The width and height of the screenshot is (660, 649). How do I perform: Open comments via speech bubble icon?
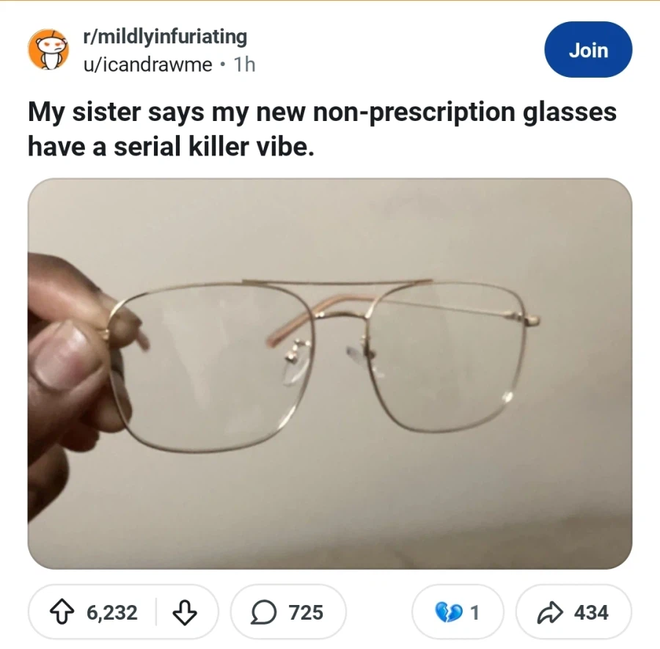264,612
